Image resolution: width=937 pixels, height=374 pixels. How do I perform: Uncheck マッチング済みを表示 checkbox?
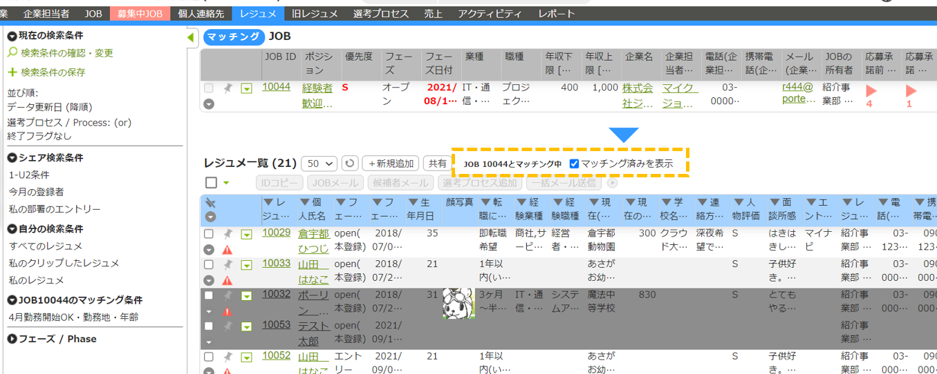pos(574,164)
